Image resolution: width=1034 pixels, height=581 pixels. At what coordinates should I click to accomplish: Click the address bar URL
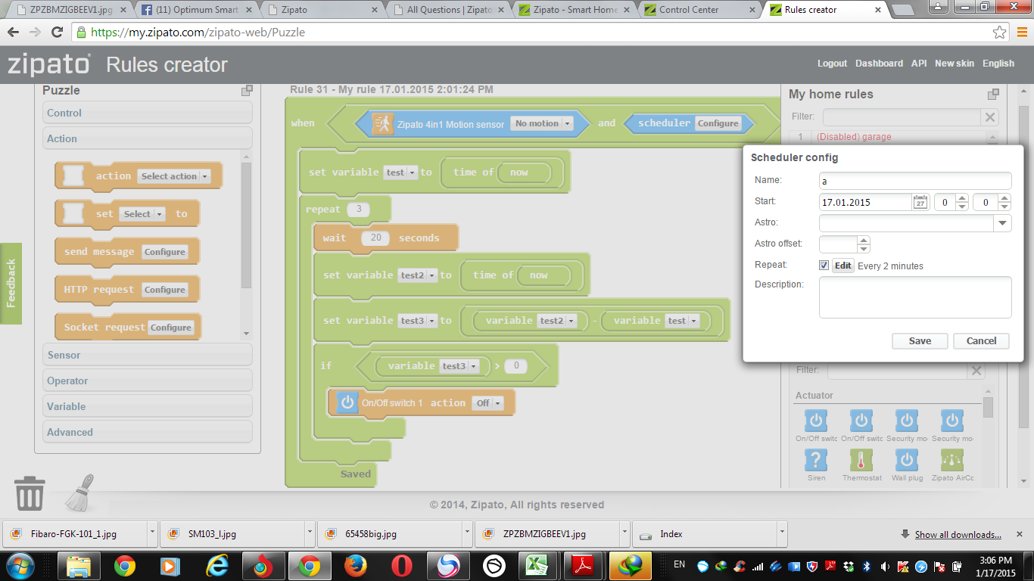coord(198,33)
